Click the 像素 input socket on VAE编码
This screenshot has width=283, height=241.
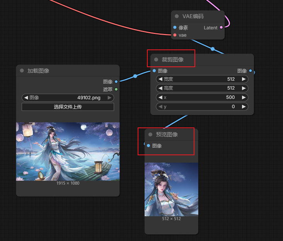175,27
